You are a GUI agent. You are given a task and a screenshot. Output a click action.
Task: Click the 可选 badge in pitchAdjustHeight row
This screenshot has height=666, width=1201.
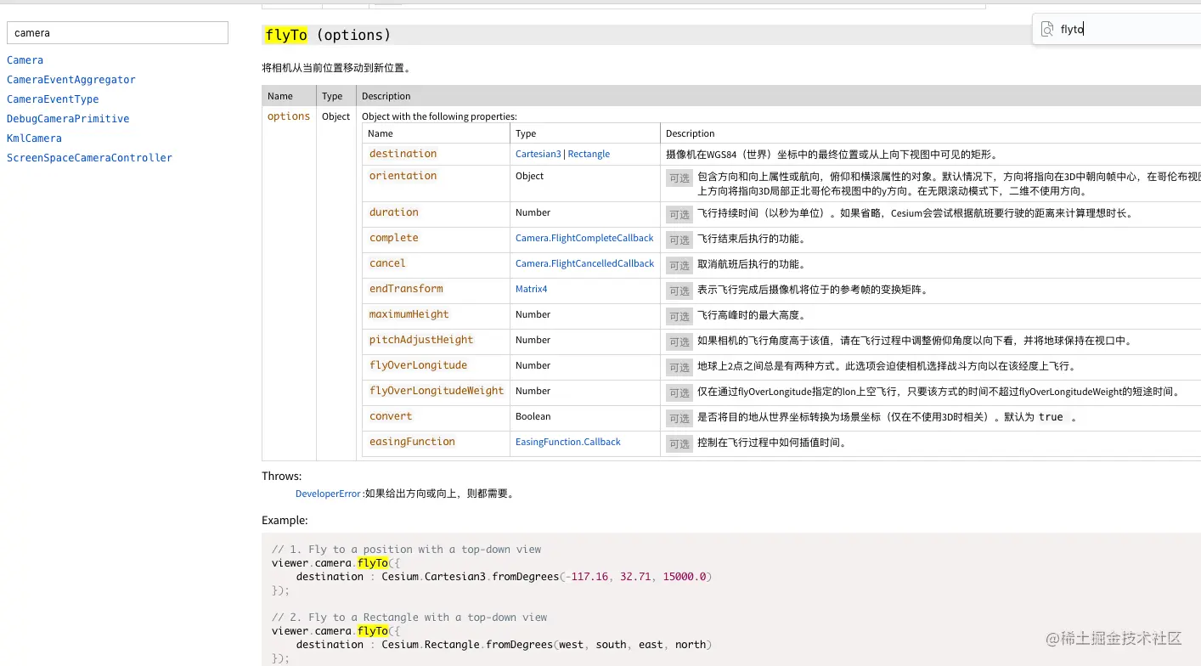(679, 342)
